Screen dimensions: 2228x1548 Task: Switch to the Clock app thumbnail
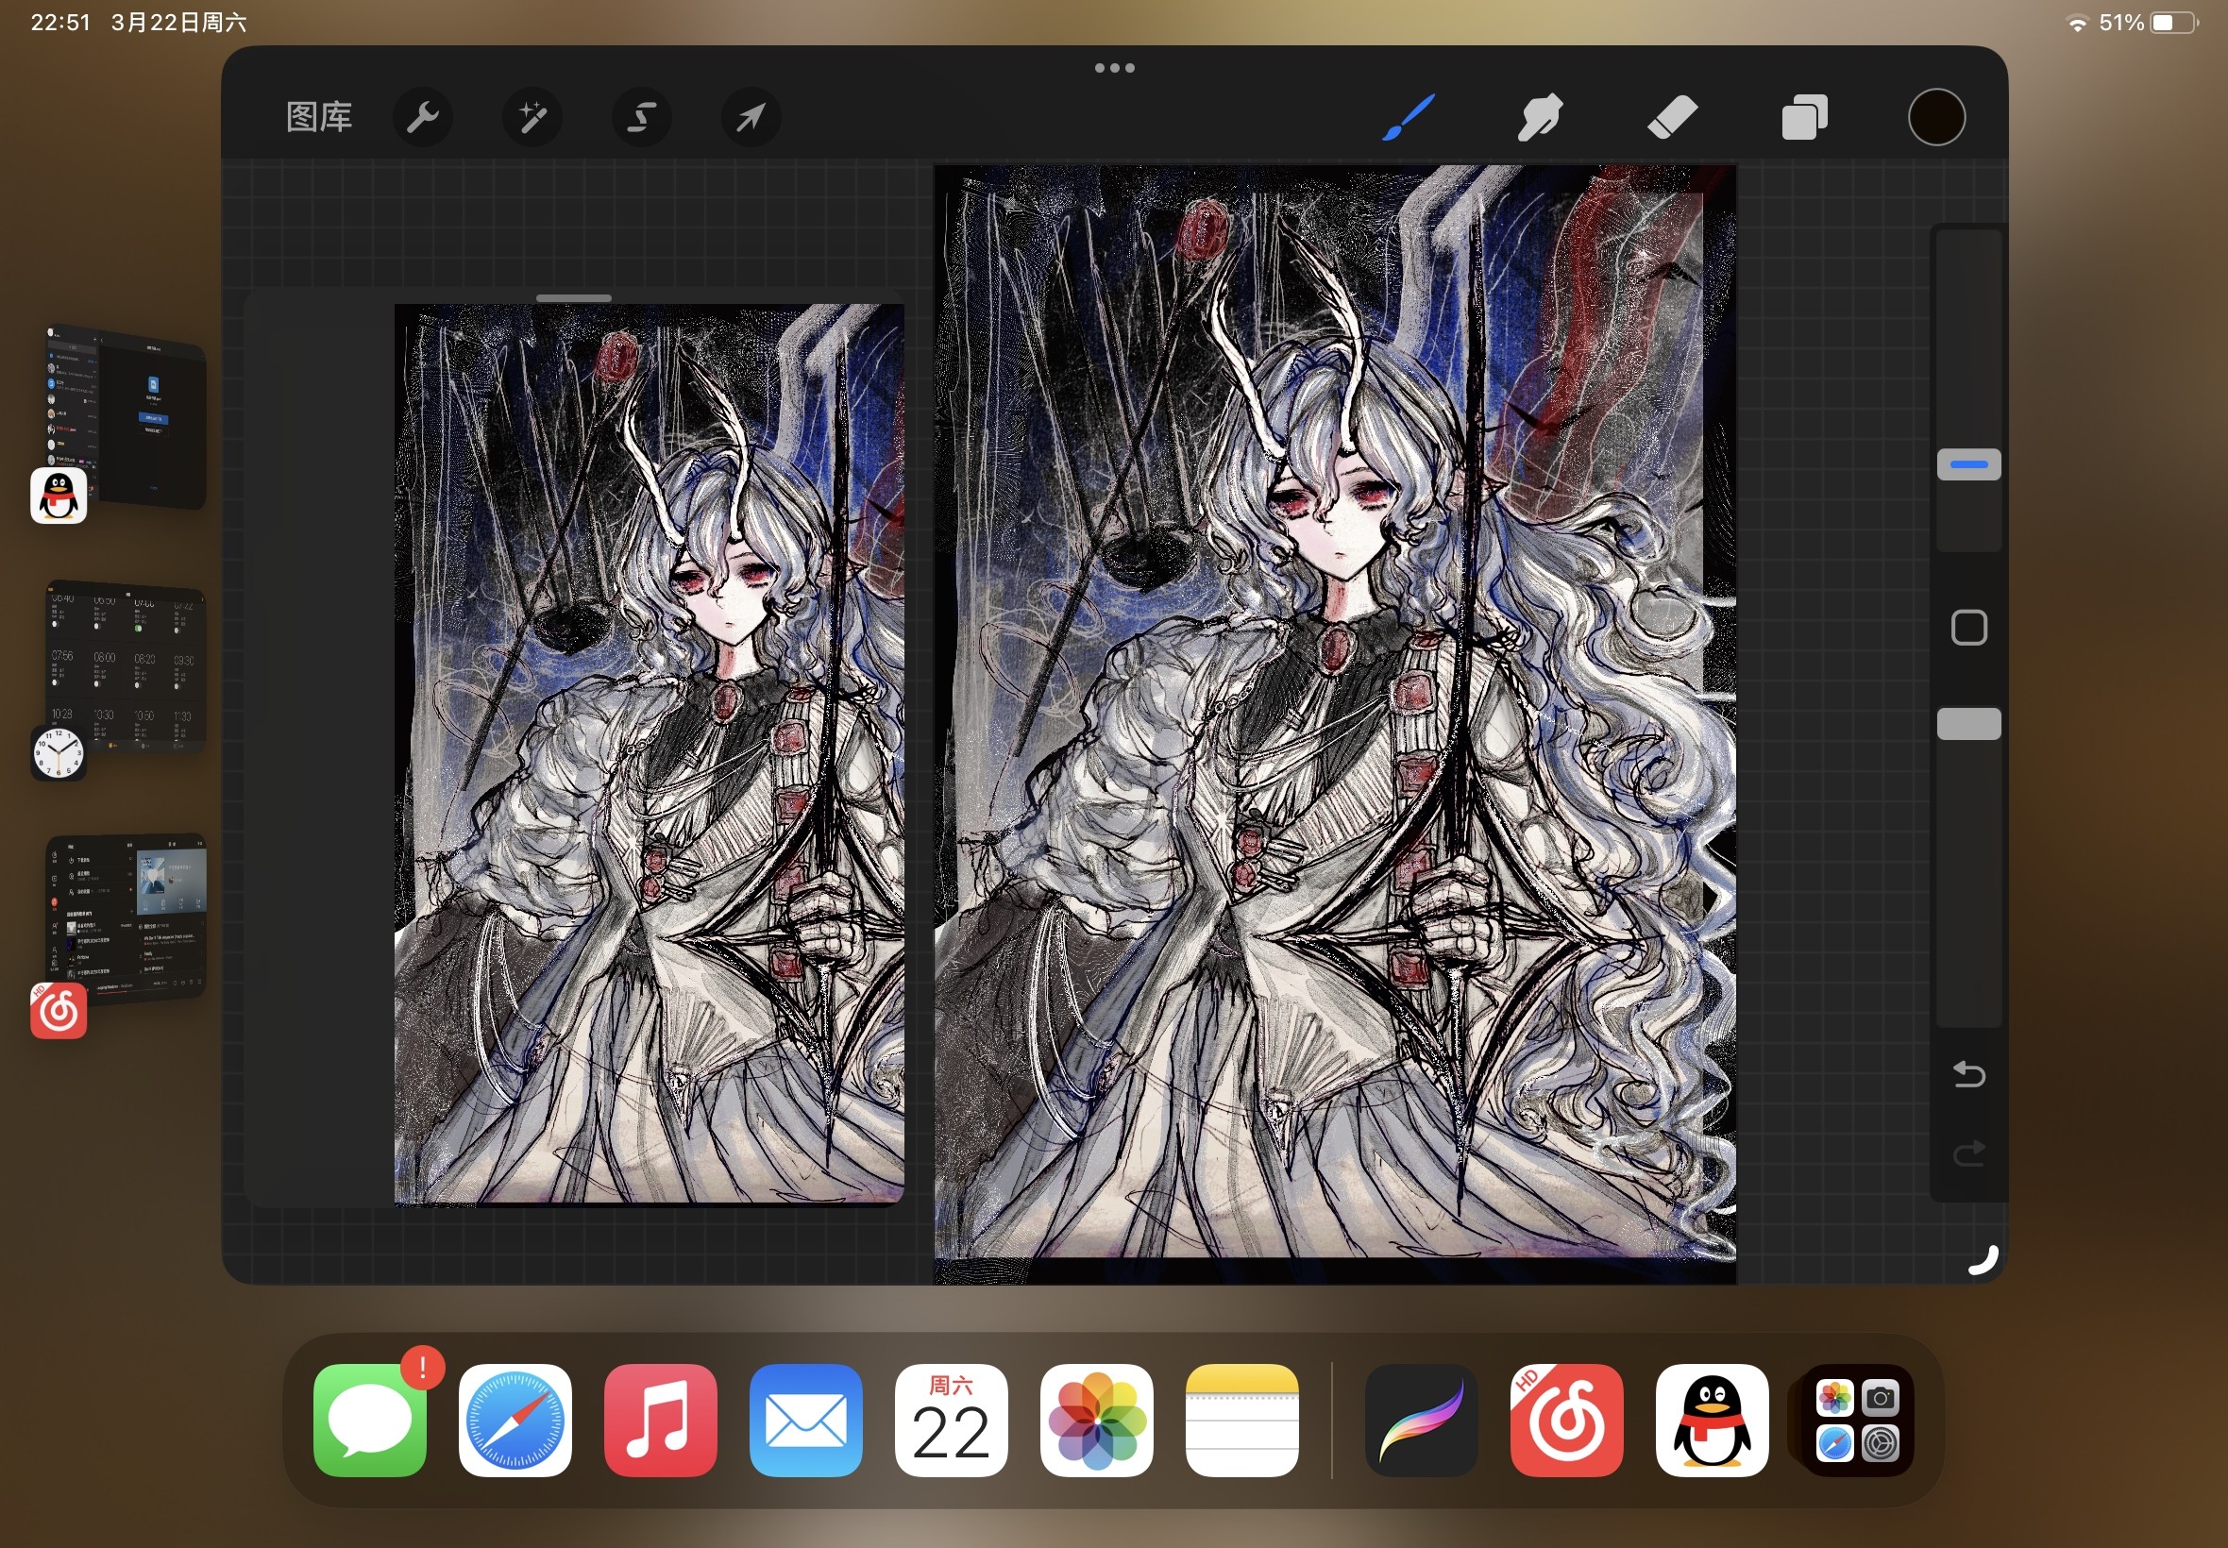click(x=127, y=667)
